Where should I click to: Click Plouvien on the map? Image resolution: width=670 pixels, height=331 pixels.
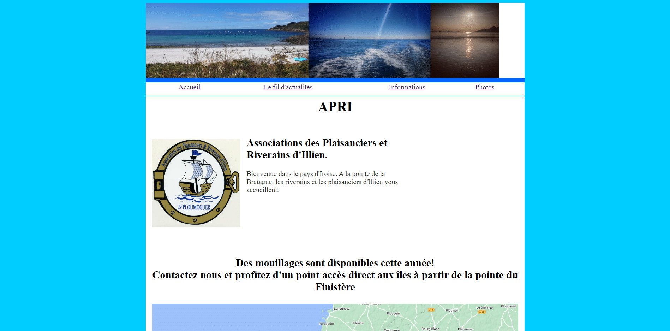click(451, 310)
